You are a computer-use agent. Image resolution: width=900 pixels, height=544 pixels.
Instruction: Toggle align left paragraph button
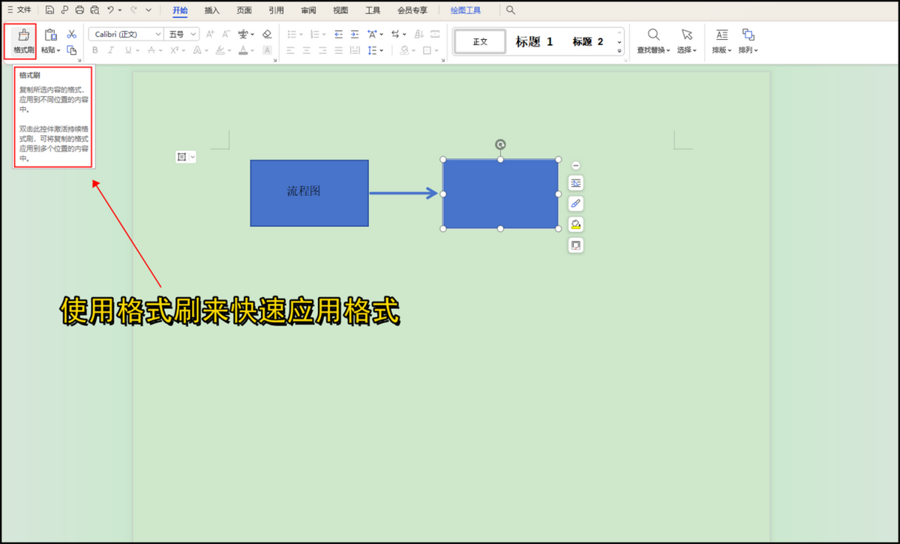(290, 50)
